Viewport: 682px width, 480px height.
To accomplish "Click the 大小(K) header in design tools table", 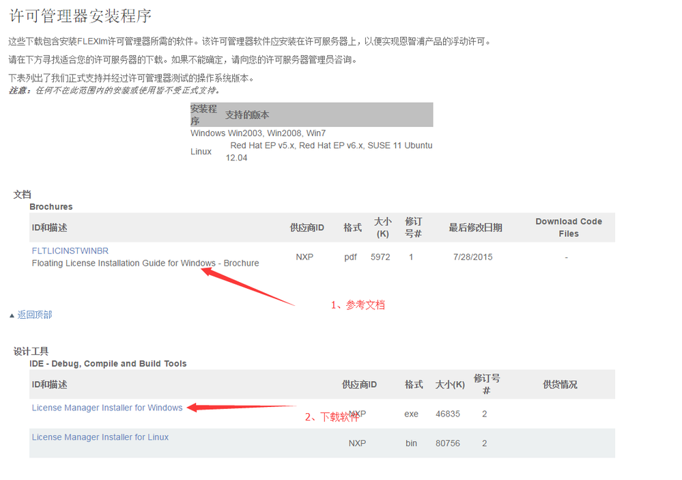I will pyautogui.click(x=450, y=384).
